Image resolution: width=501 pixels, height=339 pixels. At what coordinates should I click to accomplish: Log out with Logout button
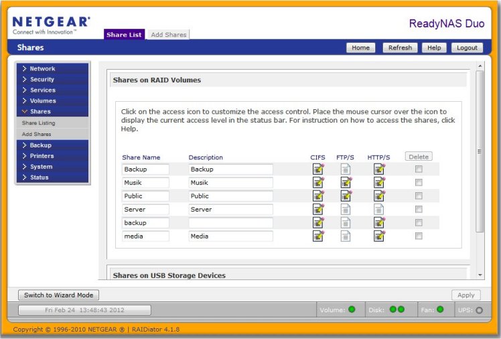coord(467,48)
